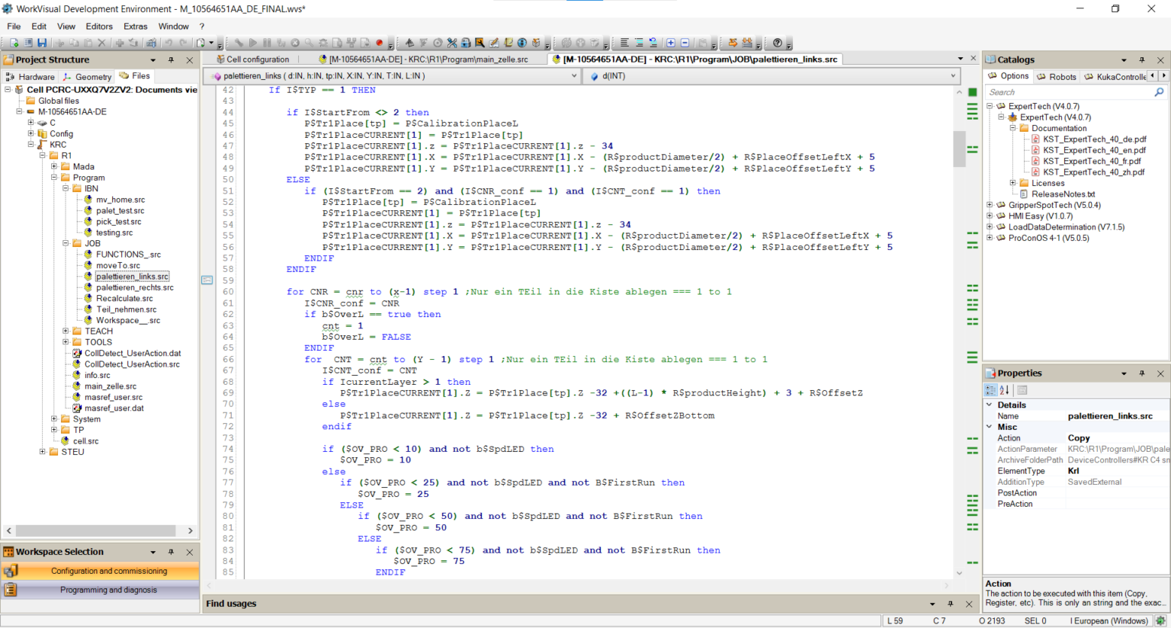
Task: Click the red record button icon in toolbar
Action: tap(380, 43)
